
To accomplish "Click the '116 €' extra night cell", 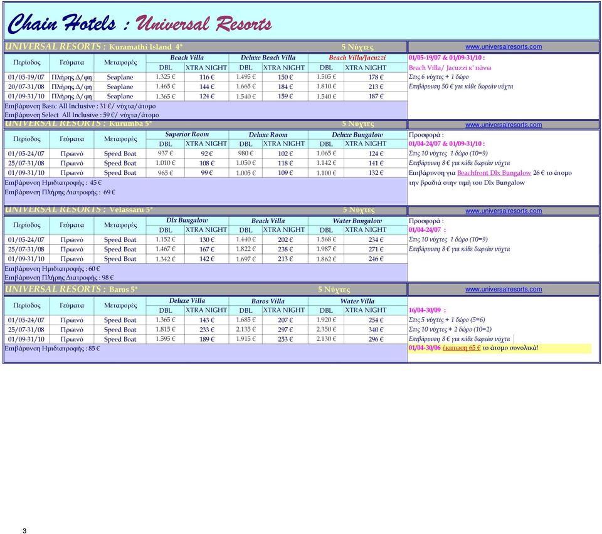I will pyautogui.click(x=206, y=77).
